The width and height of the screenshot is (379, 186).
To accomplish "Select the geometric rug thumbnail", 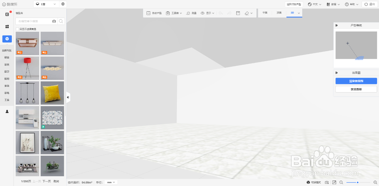I will [x=52, y=118].
